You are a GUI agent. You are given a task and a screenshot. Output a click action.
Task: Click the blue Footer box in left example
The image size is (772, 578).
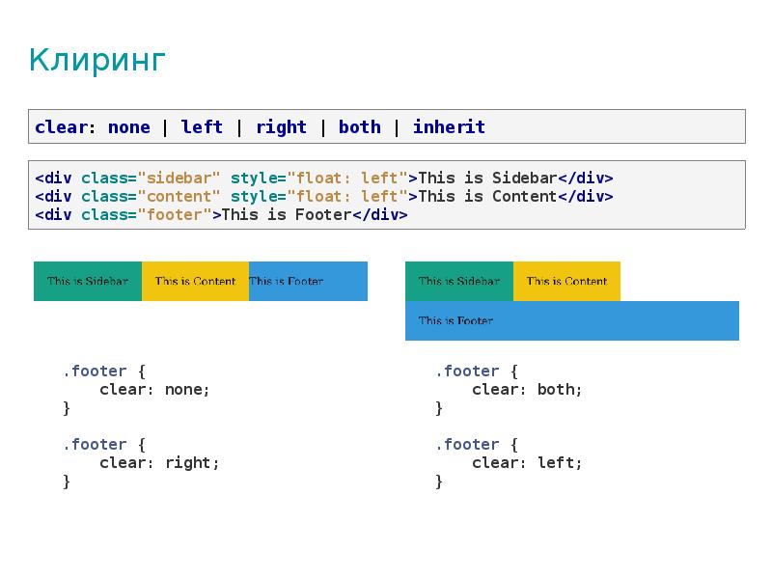(x=308, y=281)
